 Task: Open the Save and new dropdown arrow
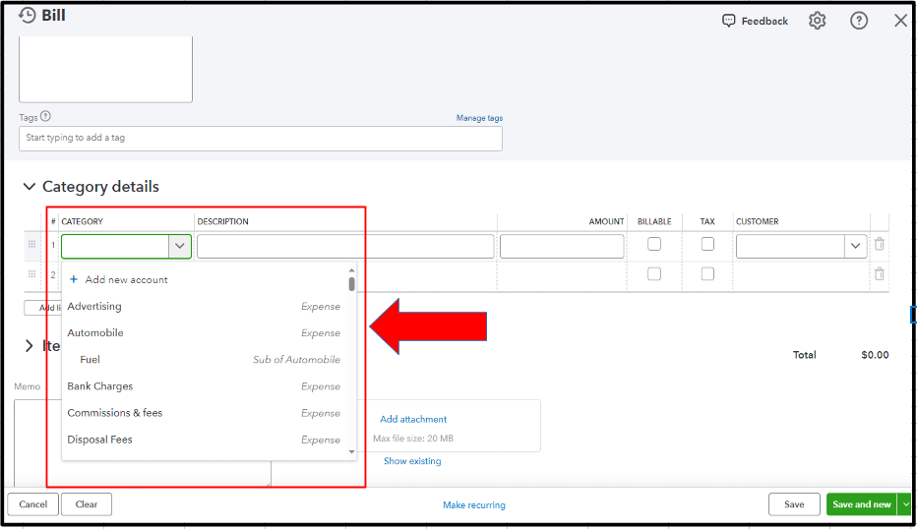(x=905, y=503)
